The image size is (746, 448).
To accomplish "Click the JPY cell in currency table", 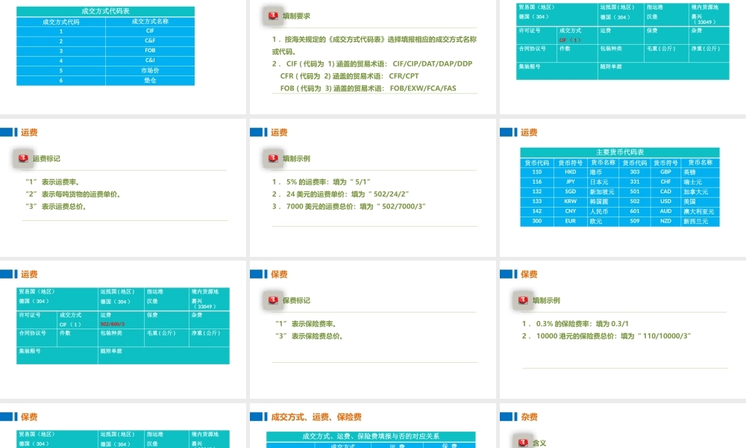I will point(571,182).
